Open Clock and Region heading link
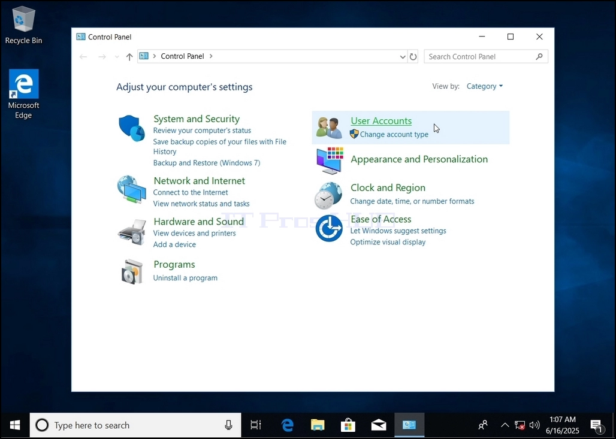The width and height of the screenshot is (616, 439). click(388, 187)
